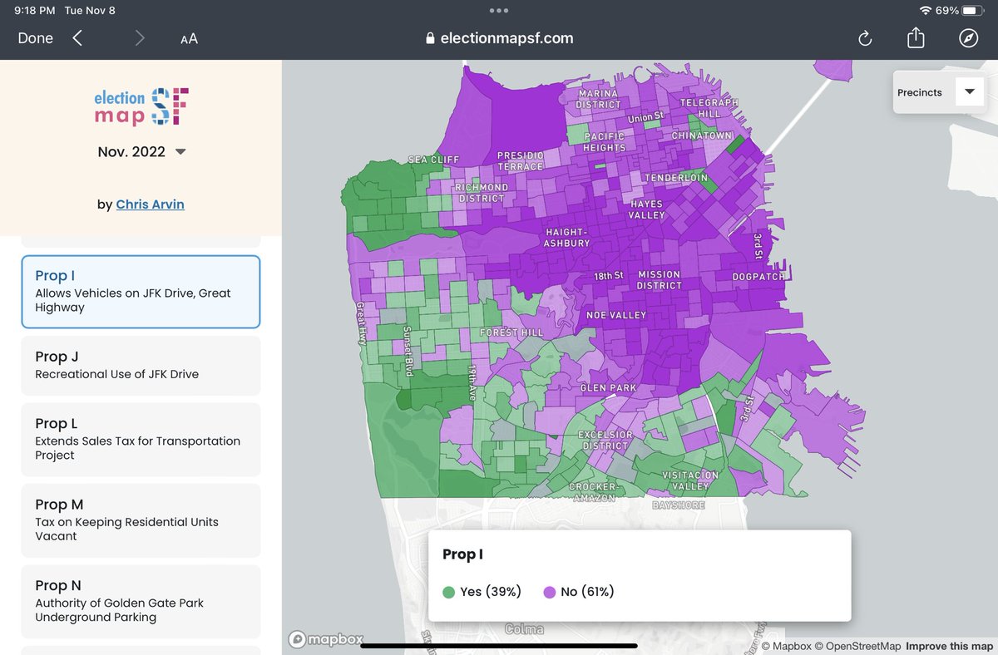
Task: Click the Glen Park map label
Action: [x=610, y=388]
